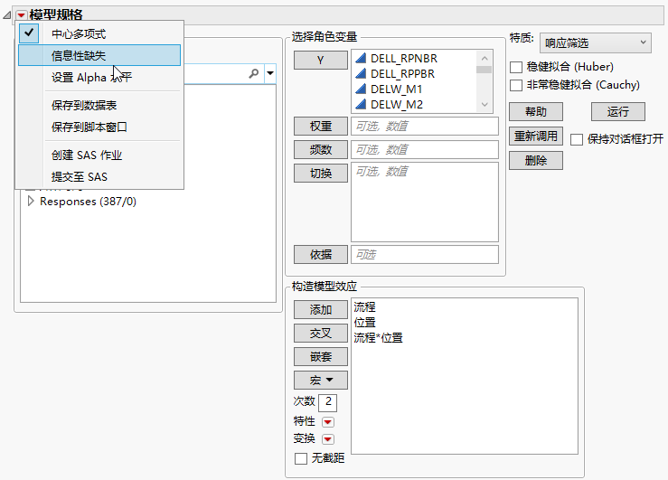The height and width of the screenshot is (480, 668).
Task: Select DELW_M2 in the Y list
Action: pyautogui.click(x=397, y=104)
